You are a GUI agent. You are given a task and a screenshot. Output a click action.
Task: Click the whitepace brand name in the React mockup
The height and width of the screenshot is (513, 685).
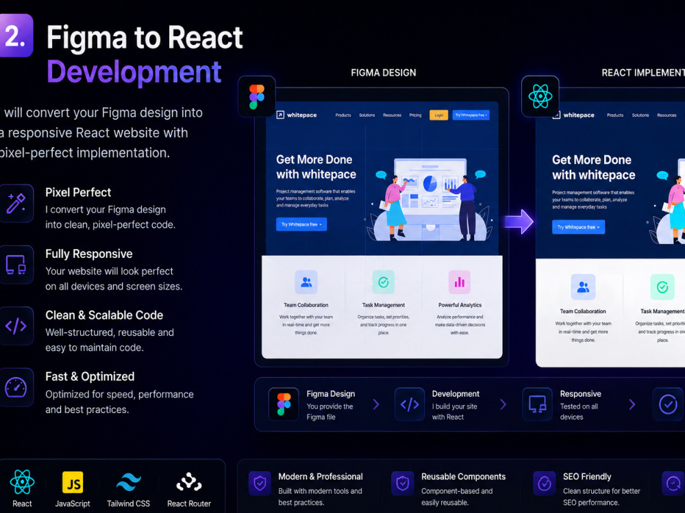point(579,115)
